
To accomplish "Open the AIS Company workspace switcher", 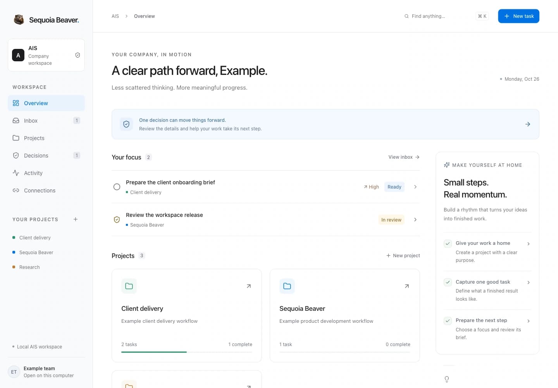I will [46, 55].
